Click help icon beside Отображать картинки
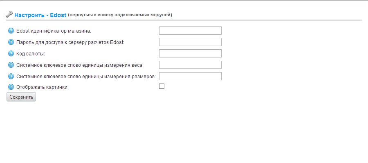Screen dimensions: 368x163 pos(11,87)
